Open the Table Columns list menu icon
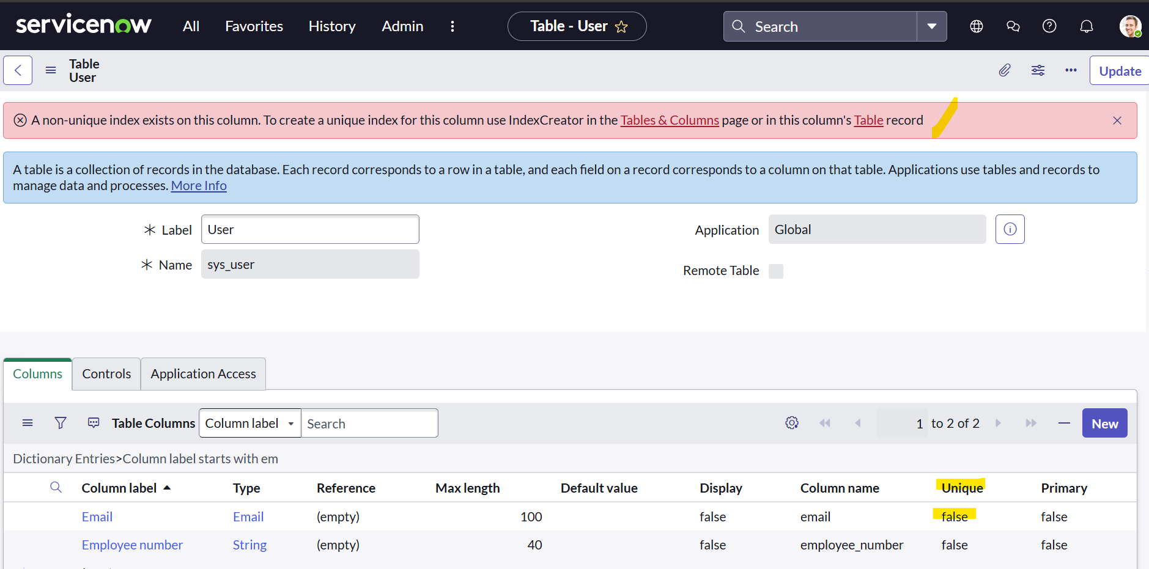Viewport: 1149px width, 569px height. [x=28, y=423]
